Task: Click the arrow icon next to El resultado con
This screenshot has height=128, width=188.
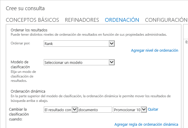Action: pos(74,110)
